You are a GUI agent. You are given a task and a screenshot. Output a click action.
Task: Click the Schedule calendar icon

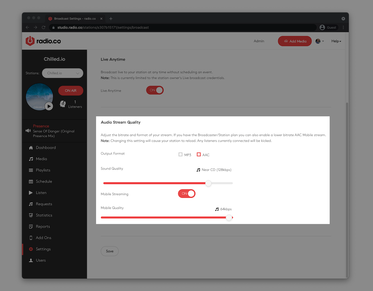click(x=31, y=181)
